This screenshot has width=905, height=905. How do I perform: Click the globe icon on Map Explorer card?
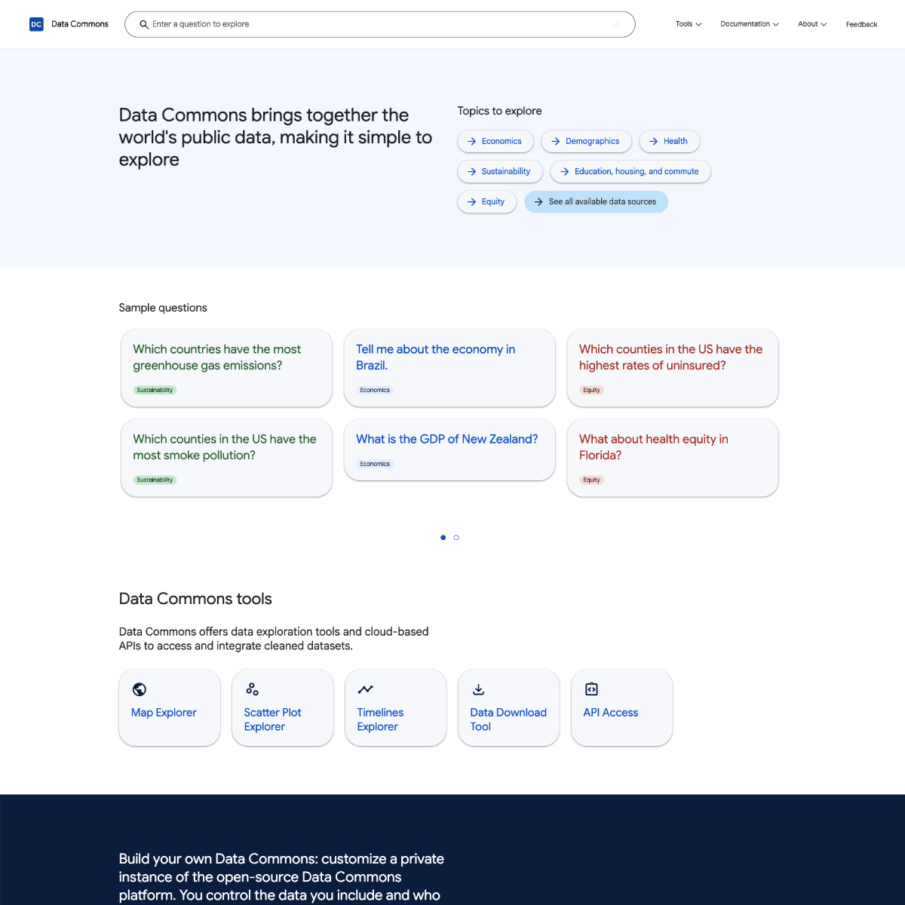[140, 689]
